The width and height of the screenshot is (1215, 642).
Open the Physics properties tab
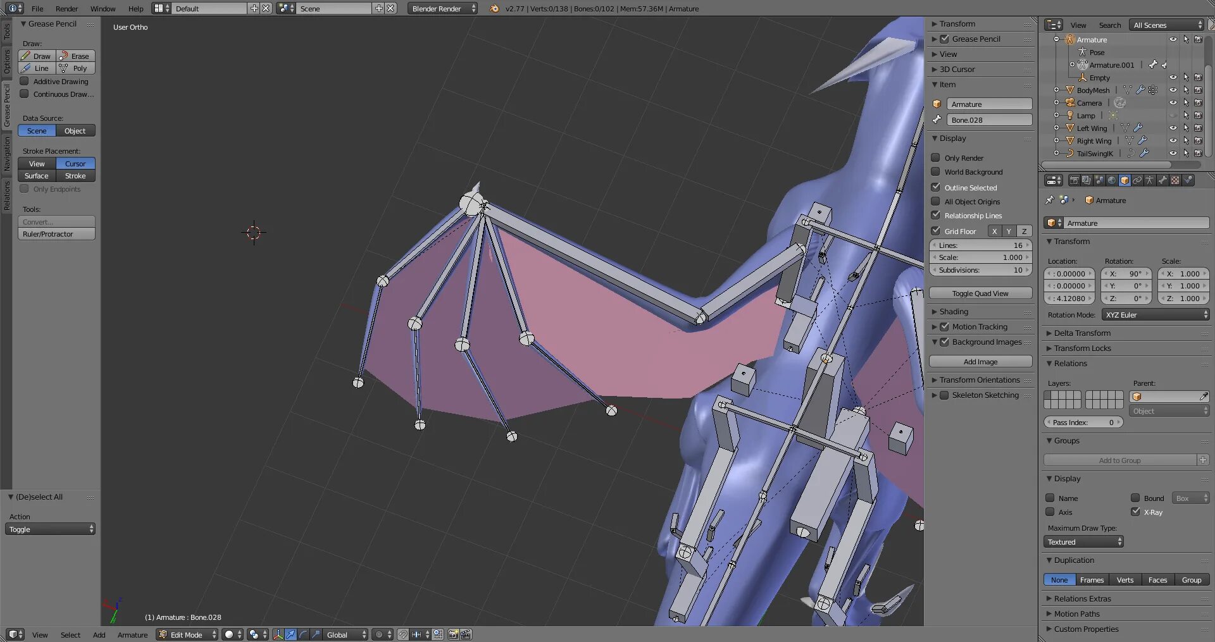click(x=1188, y=180)
